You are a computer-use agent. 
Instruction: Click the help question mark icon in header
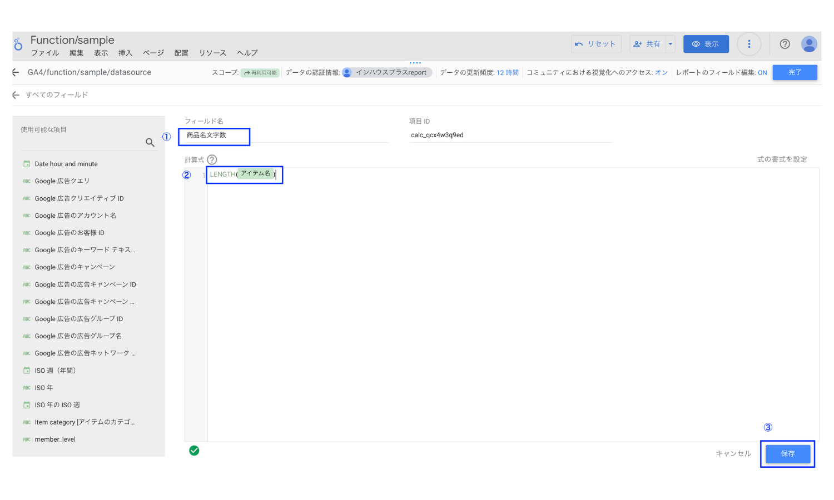[785, 44]
